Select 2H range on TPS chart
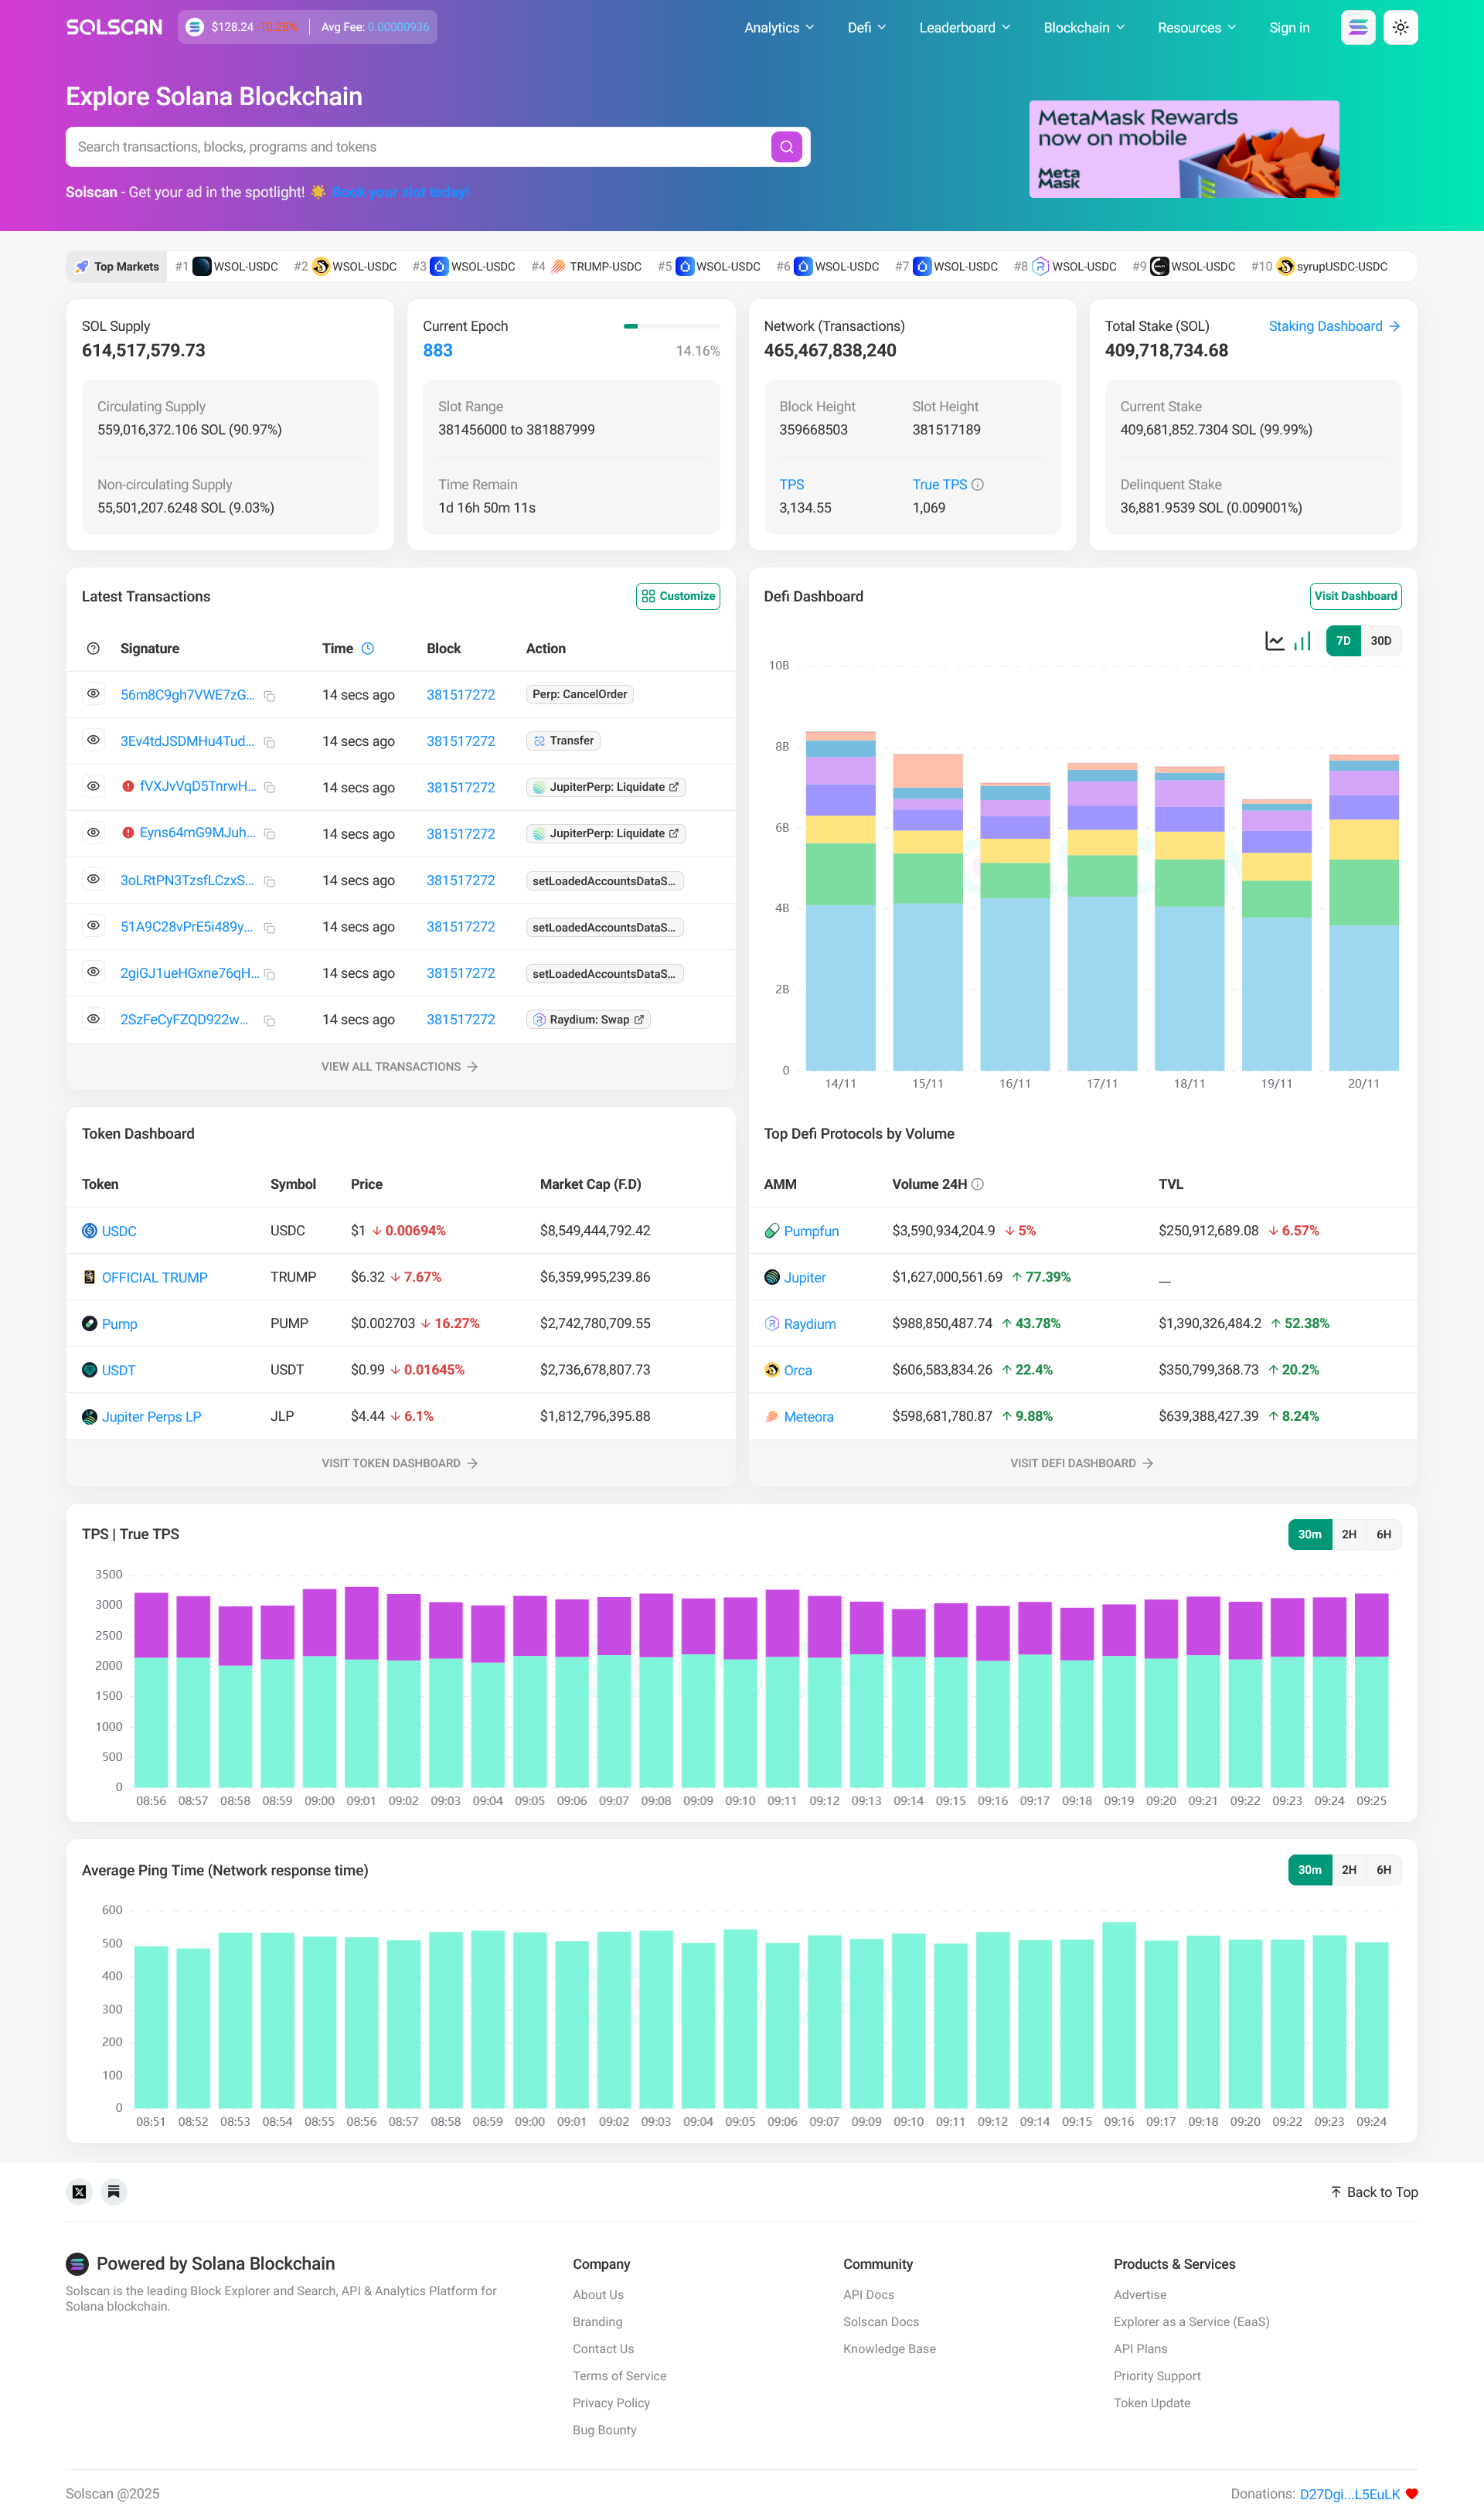 click(1348, 1534)
